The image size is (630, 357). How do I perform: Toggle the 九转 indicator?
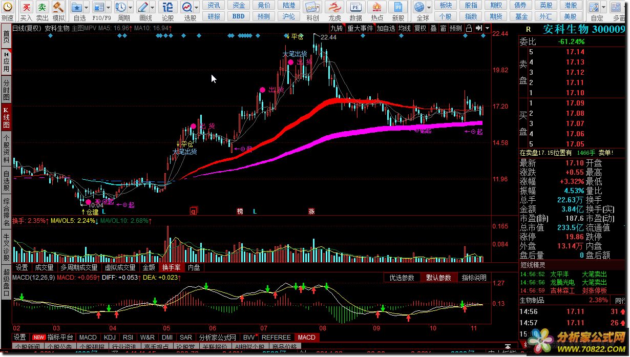[x=337, y=28]
